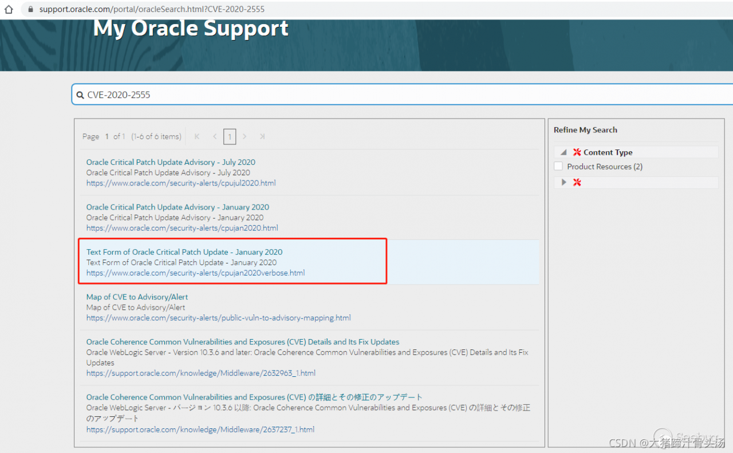733x453 pixels.
Task: Click the '(1-6 of 6 items)' text
Action: [x=156, y=136]
